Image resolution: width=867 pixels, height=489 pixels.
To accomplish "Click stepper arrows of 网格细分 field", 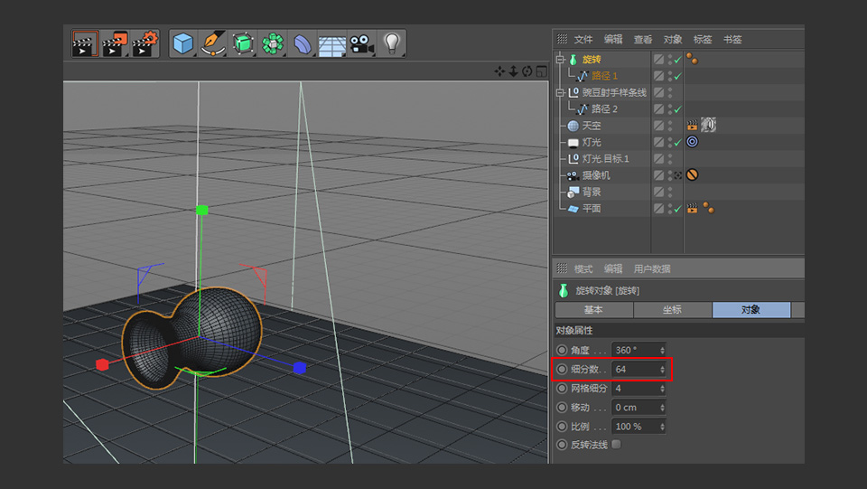I will (x=662, y=389).
